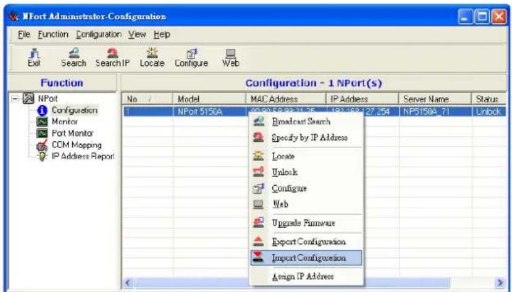Image resolution: width=512 pixels, height=292 pixels.
Task: Choose Import Configuration menu entry
Action: coord(306,258)
